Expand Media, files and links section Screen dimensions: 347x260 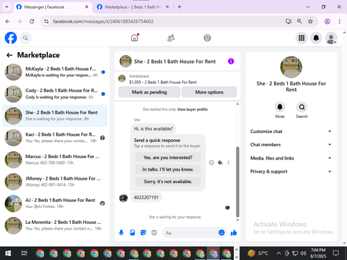pyautogui.click(x=291, y=158)
